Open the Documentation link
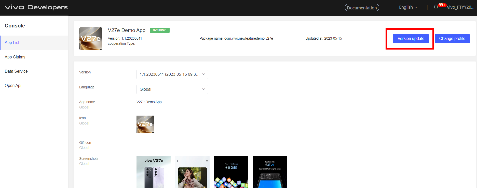477x188 pixels. (x=362, y=8)
